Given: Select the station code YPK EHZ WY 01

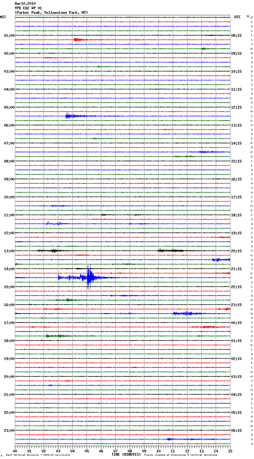Looking at the screenshot, I should point(28,8).
